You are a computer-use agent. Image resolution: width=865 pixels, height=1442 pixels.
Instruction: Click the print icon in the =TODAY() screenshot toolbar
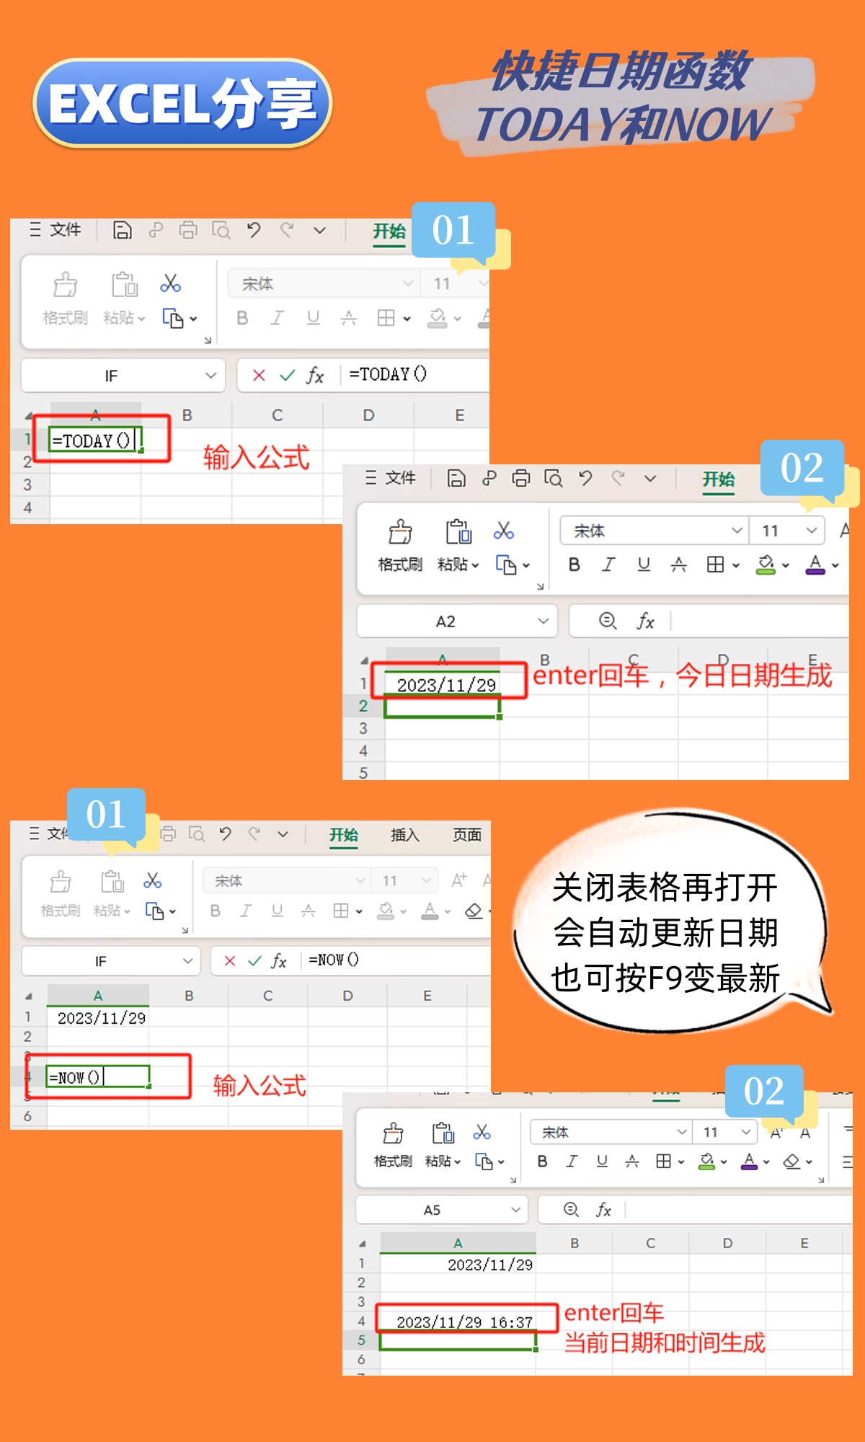coord(188,230)
